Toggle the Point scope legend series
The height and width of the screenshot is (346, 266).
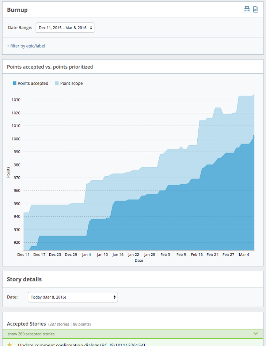(x=71, y=84)
